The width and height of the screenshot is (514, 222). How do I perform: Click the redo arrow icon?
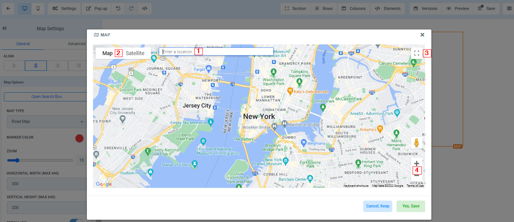tap(131, 8)
